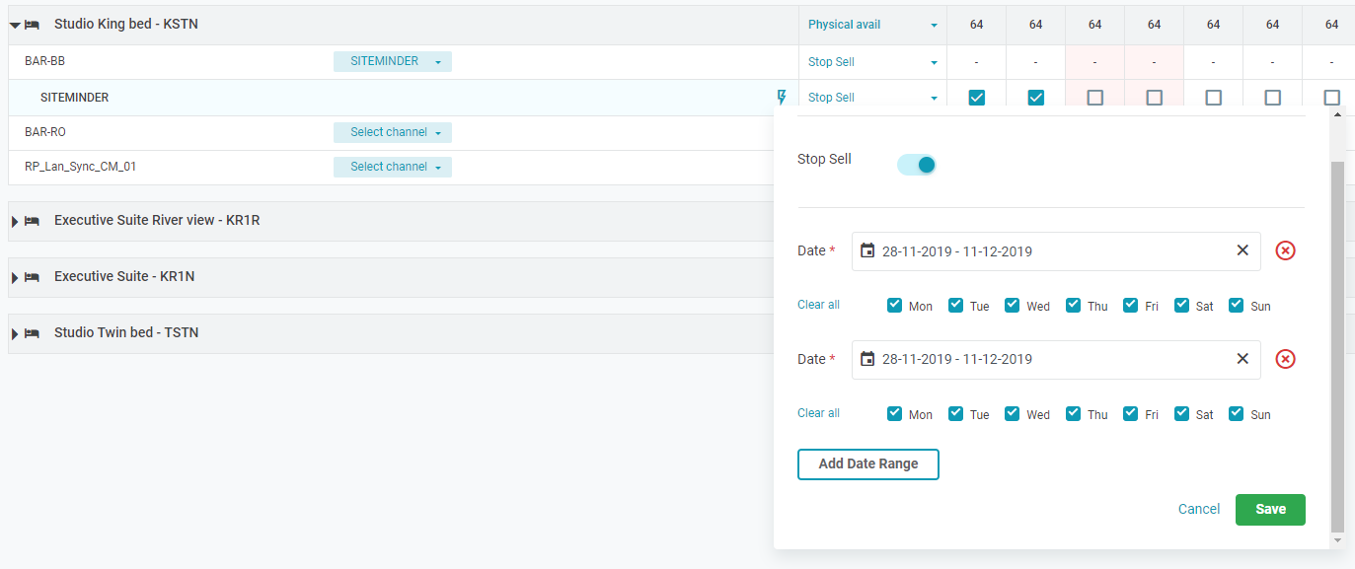Click calendar icon in second Date field
This screenshot has width=1355, height=569.
coord(867,359)
